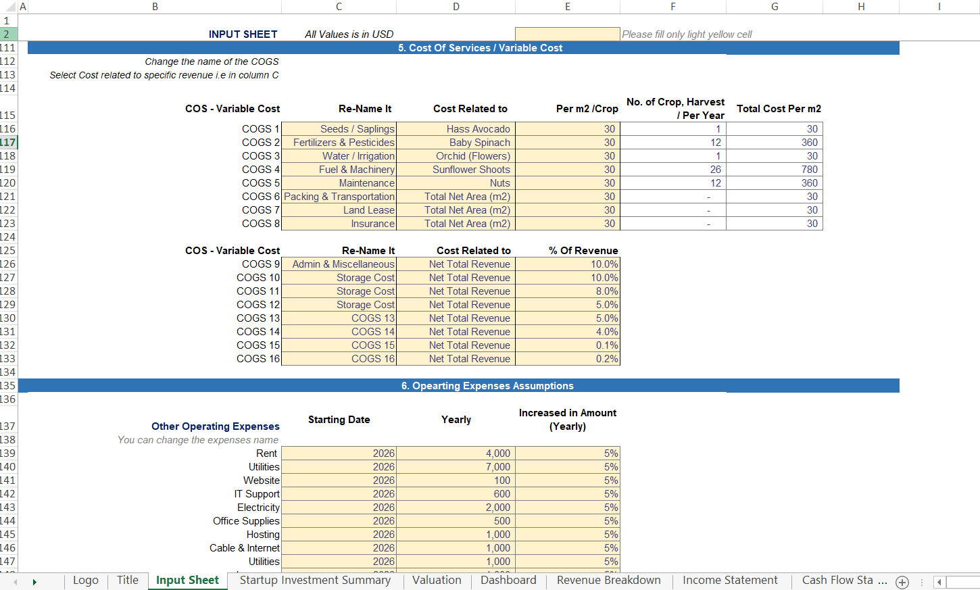Open the Logo sheet tab
980x590 pixels.
[85, 581]
